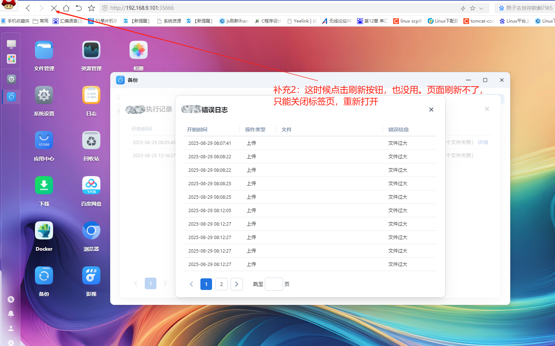Click the 开始时间 column header in error log
Screen dimensions: 555x346
point(197,130)
